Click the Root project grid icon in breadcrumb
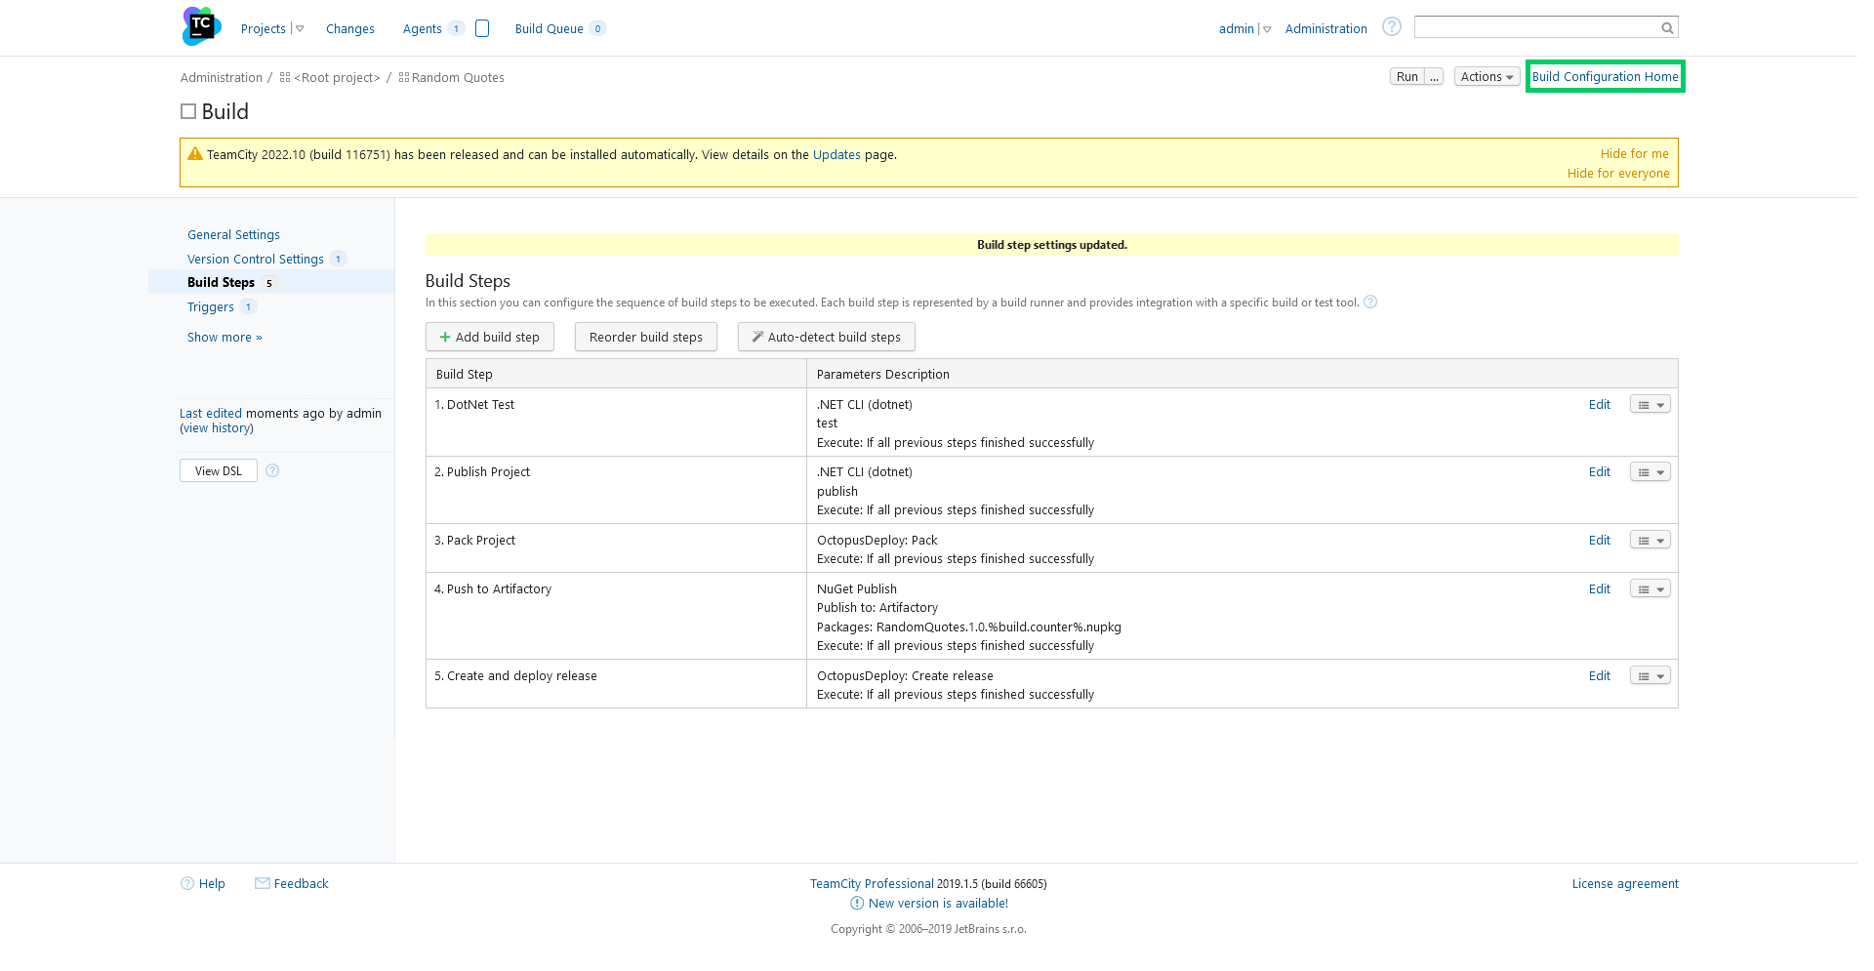This screenshot has height=971, width=1874. (285, 77)
